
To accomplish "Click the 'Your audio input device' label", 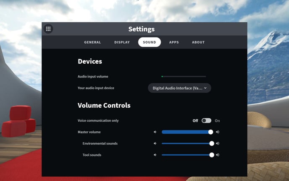I will click(96, 88).
